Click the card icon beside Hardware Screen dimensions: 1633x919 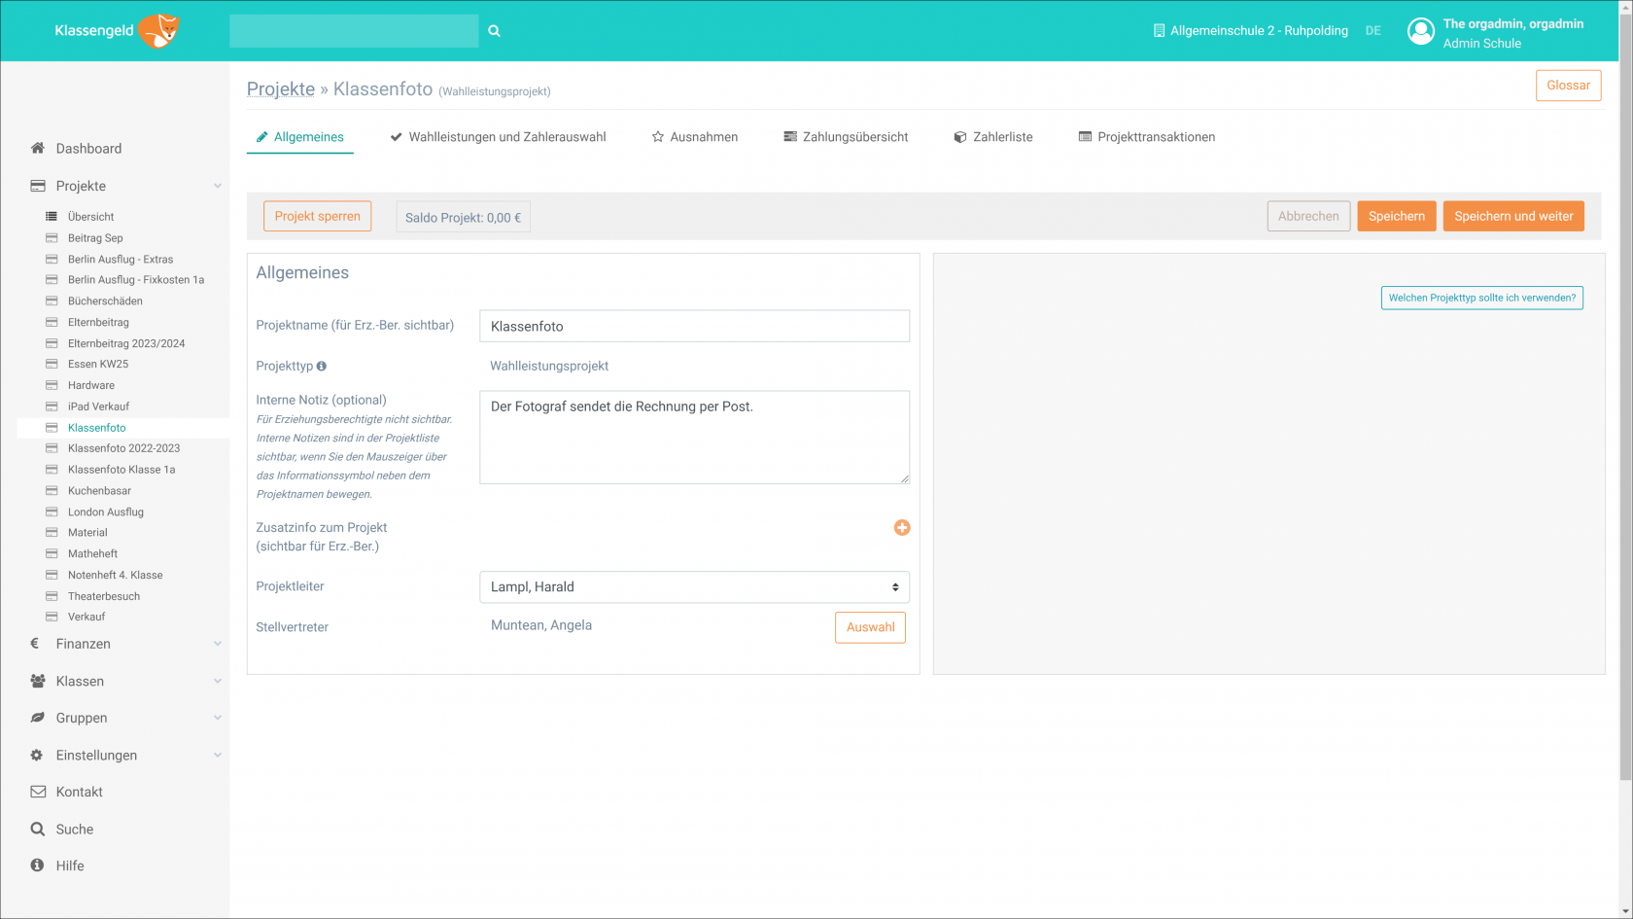tap(52, 385)
